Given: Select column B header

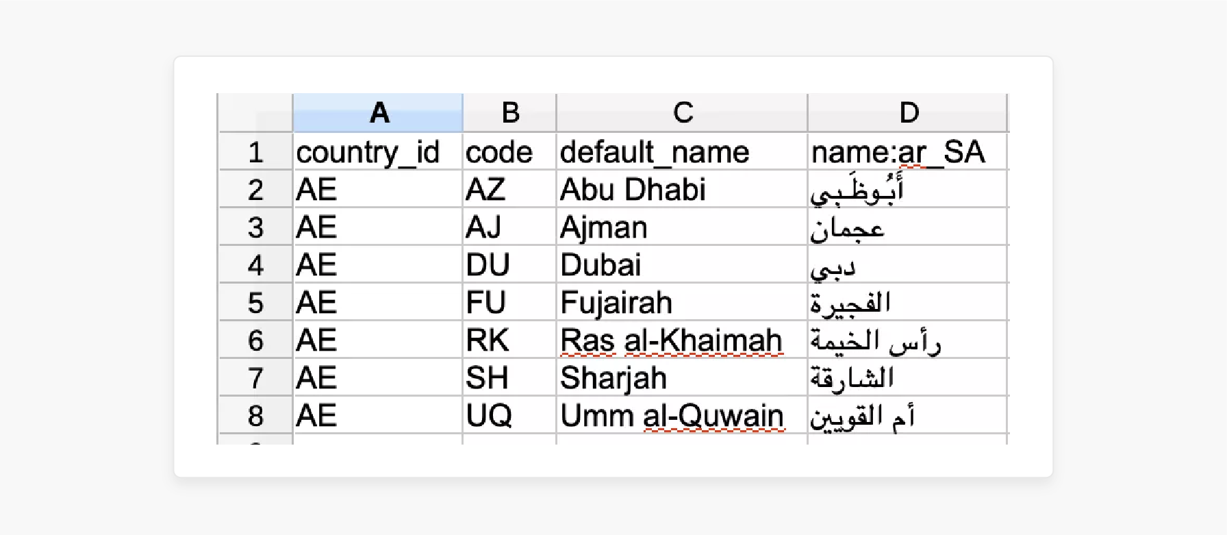Looking at the screenshot, I should click(x=509, y=112).
